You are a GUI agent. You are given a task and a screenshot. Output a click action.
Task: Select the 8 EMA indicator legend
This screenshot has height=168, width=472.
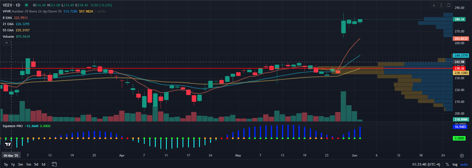[7, 18]
